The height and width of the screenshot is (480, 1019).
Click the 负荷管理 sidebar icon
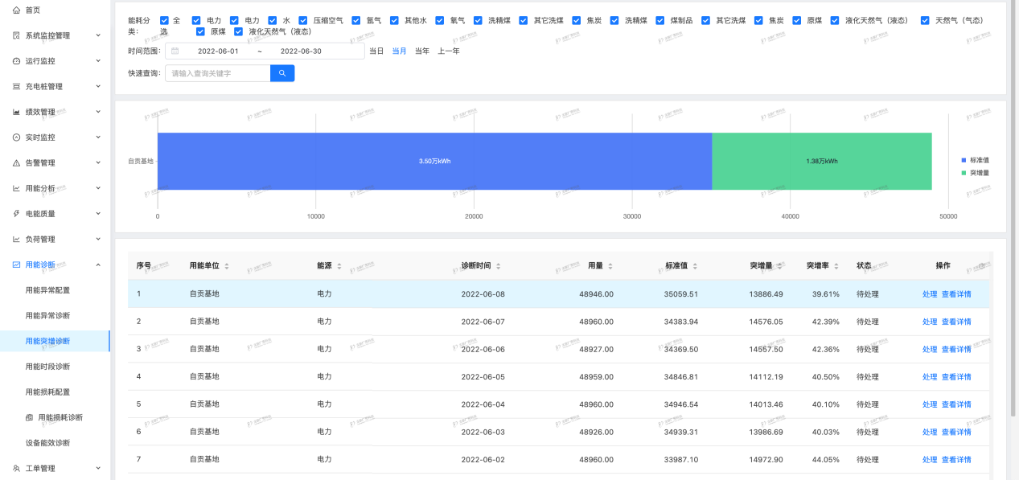(16, 240)
